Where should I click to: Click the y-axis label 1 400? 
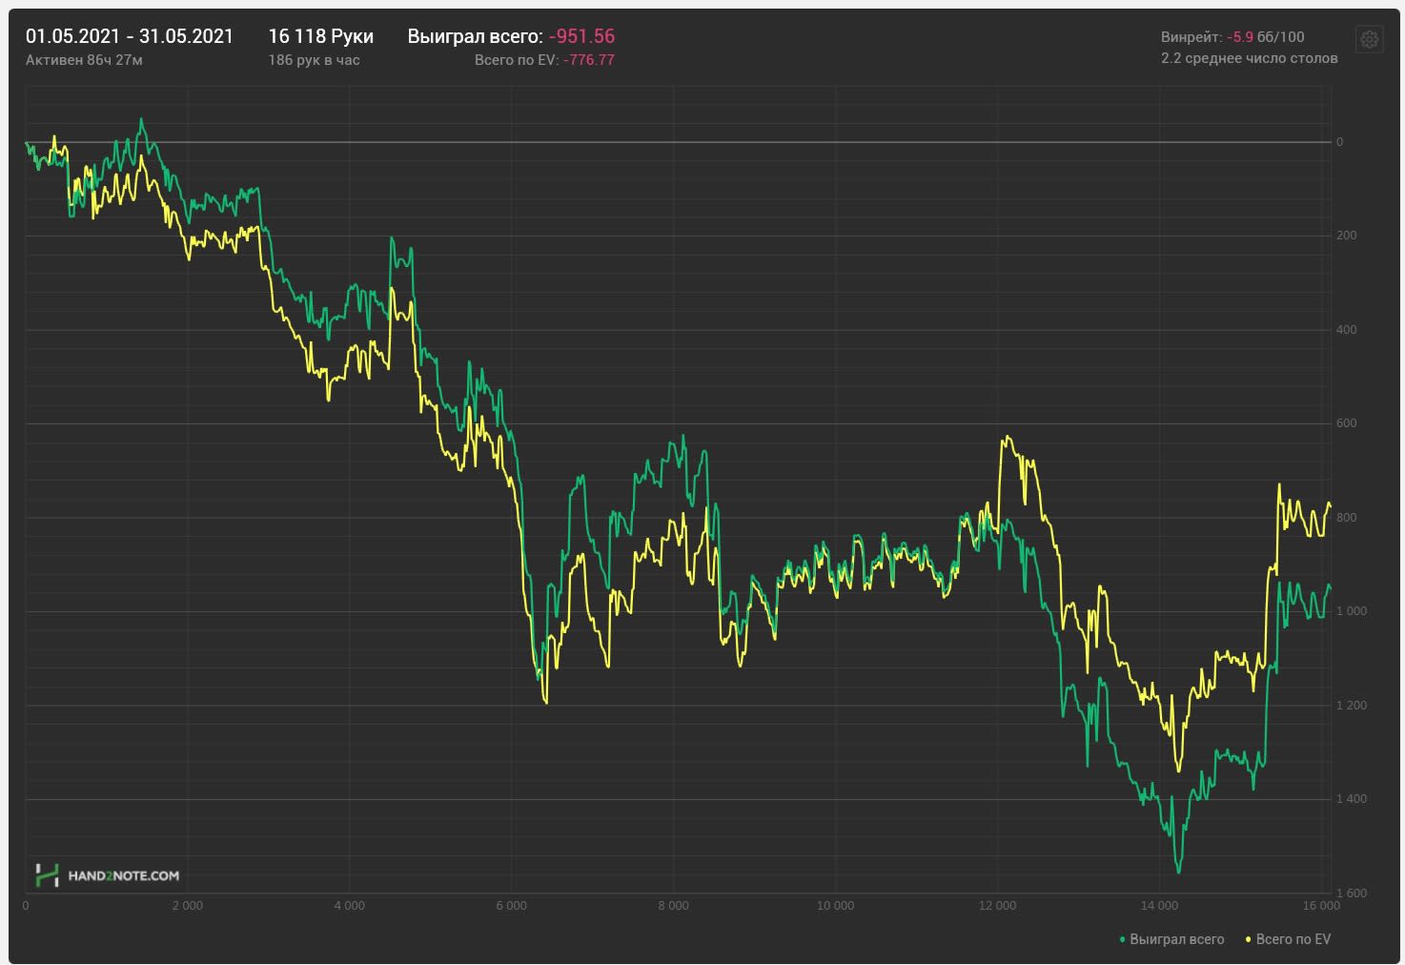point(1352,799)
